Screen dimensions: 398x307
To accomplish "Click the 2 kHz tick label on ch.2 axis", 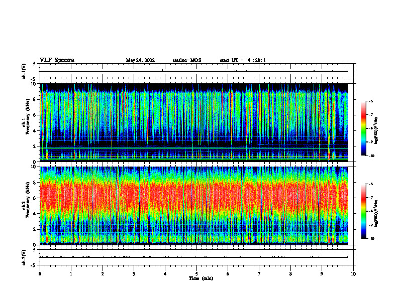I will [x=35, y=229].
